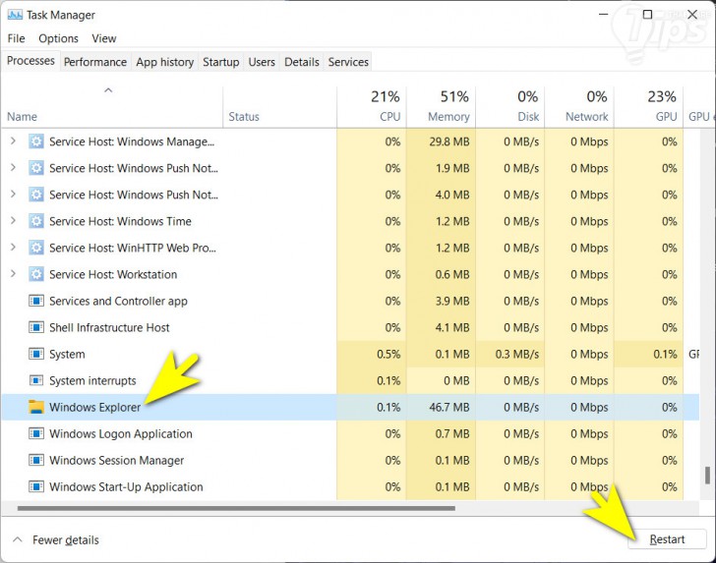Switch to the Details tab
This screenshot has height=563, width=716.
(301, 62)
